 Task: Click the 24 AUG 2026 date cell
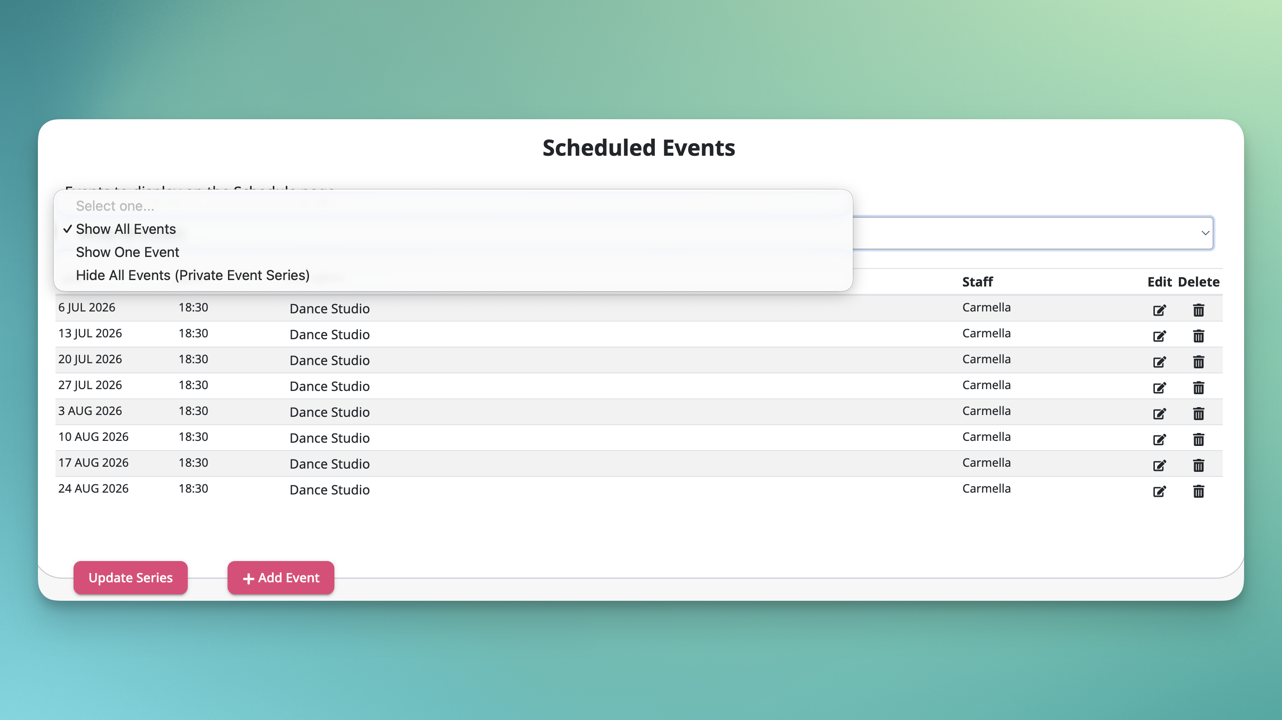click(93, 488)
